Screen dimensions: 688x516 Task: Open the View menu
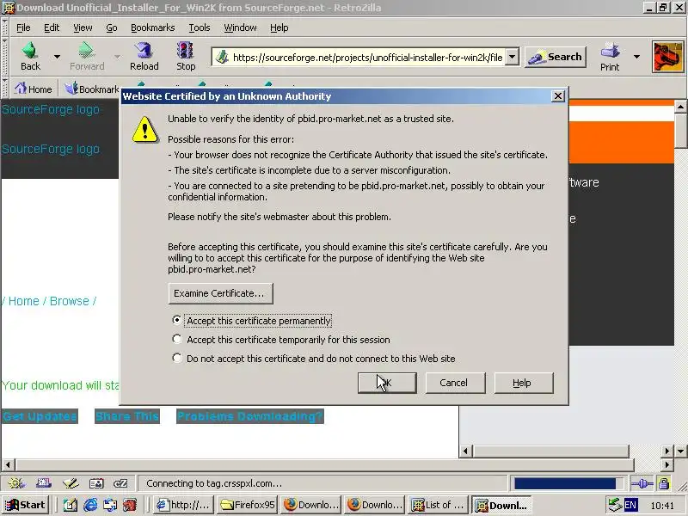tap(83, 28)
